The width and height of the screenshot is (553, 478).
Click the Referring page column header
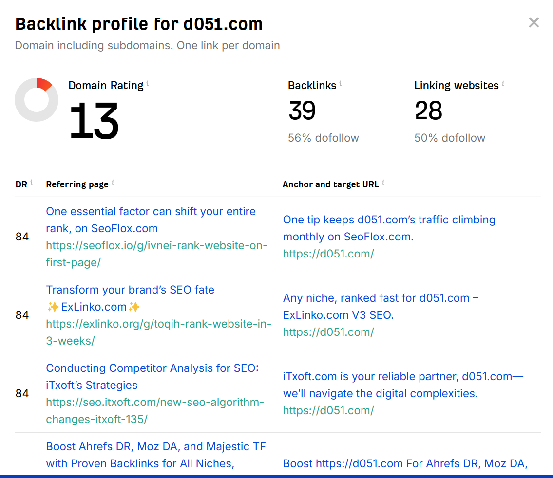77,184
